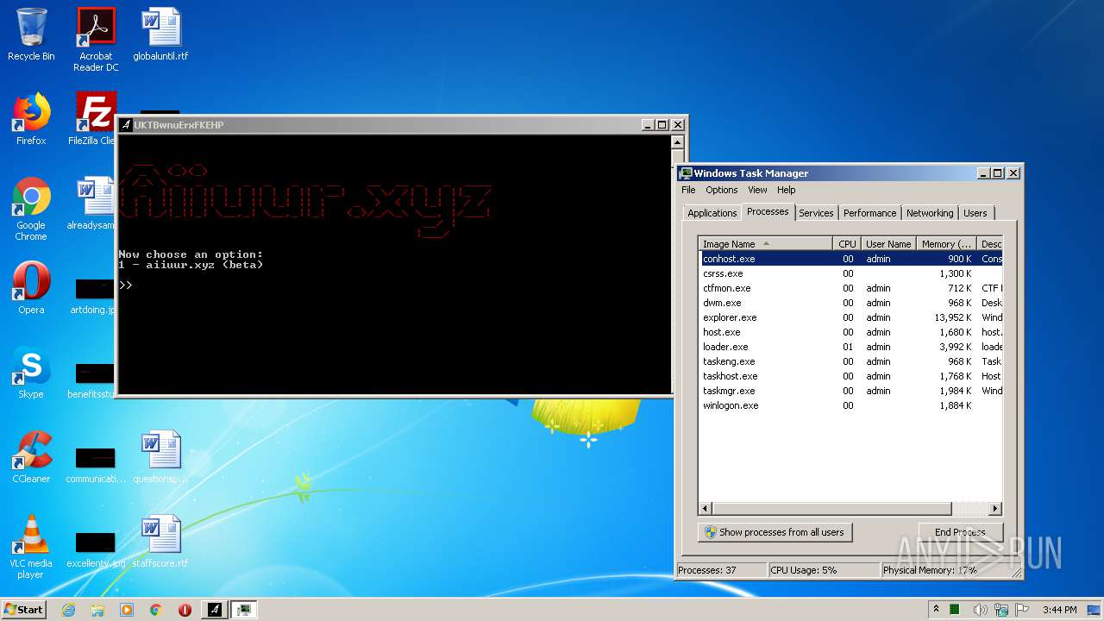Switch to Networking tab
1104x621 pixels.
coord(930,213)
